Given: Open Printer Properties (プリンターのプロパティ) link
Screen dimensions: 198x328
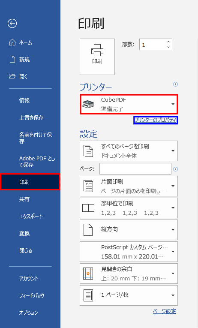Looking at the screenshot, I should [x=156, y=120].
